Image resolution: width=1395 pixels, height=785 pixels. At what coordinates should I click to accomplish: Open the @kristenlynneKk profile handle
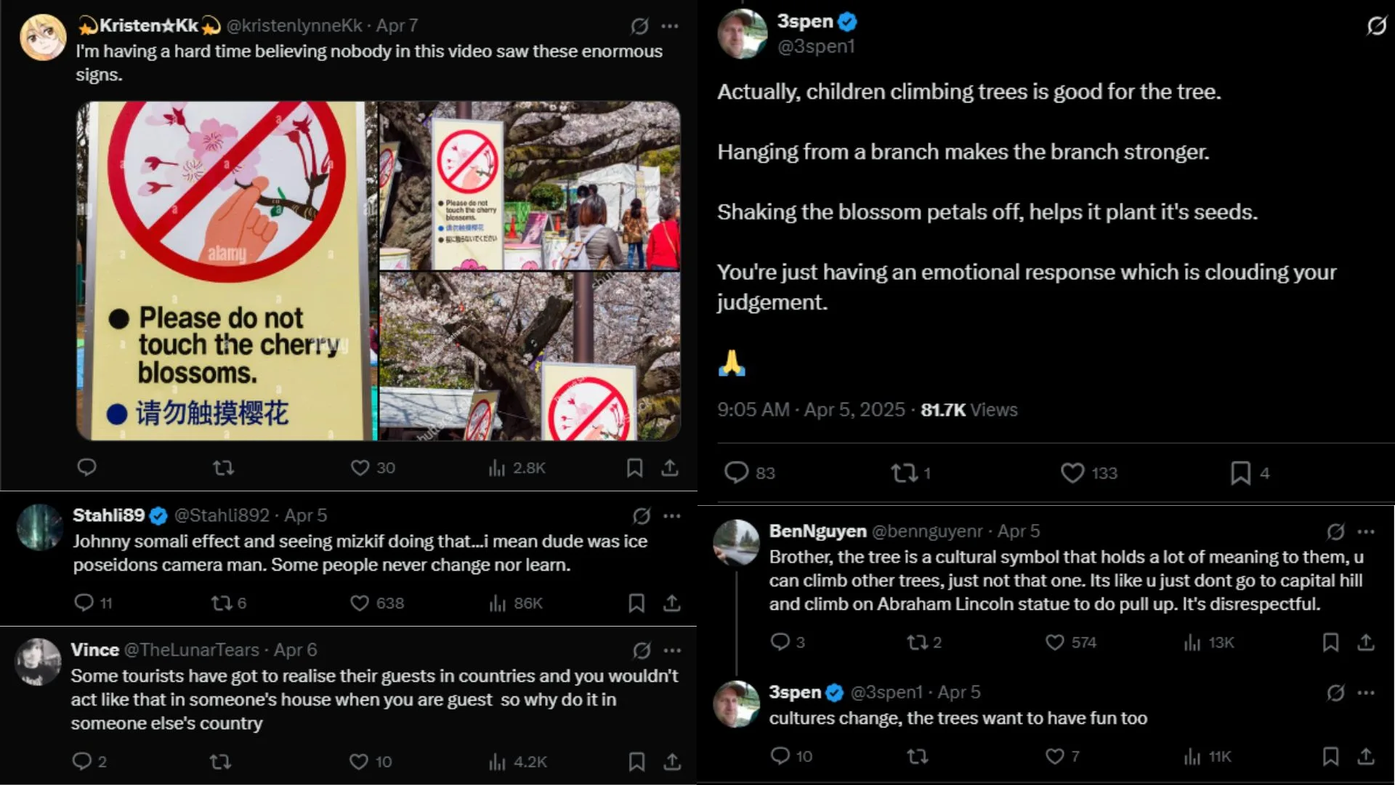coord(294,26)
